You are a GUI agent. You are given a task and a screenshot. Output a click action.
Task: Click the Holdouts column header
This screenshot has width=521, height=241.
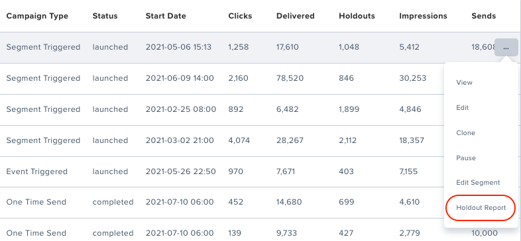coord(357,16)
